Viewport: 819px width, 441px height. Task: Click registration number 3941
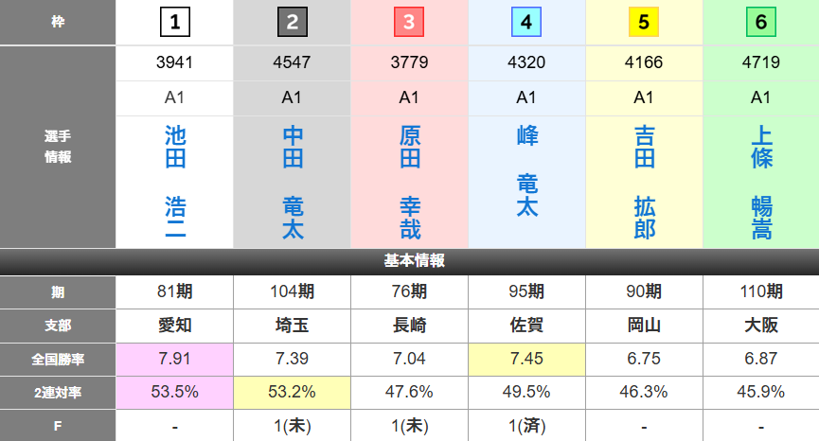pos(175,63)
